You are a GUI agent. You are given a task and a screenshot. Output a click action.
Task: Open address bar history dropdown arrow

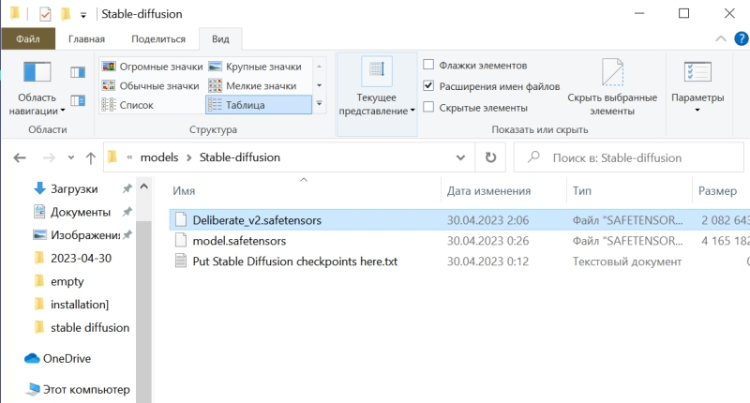(x=463, y=157)
